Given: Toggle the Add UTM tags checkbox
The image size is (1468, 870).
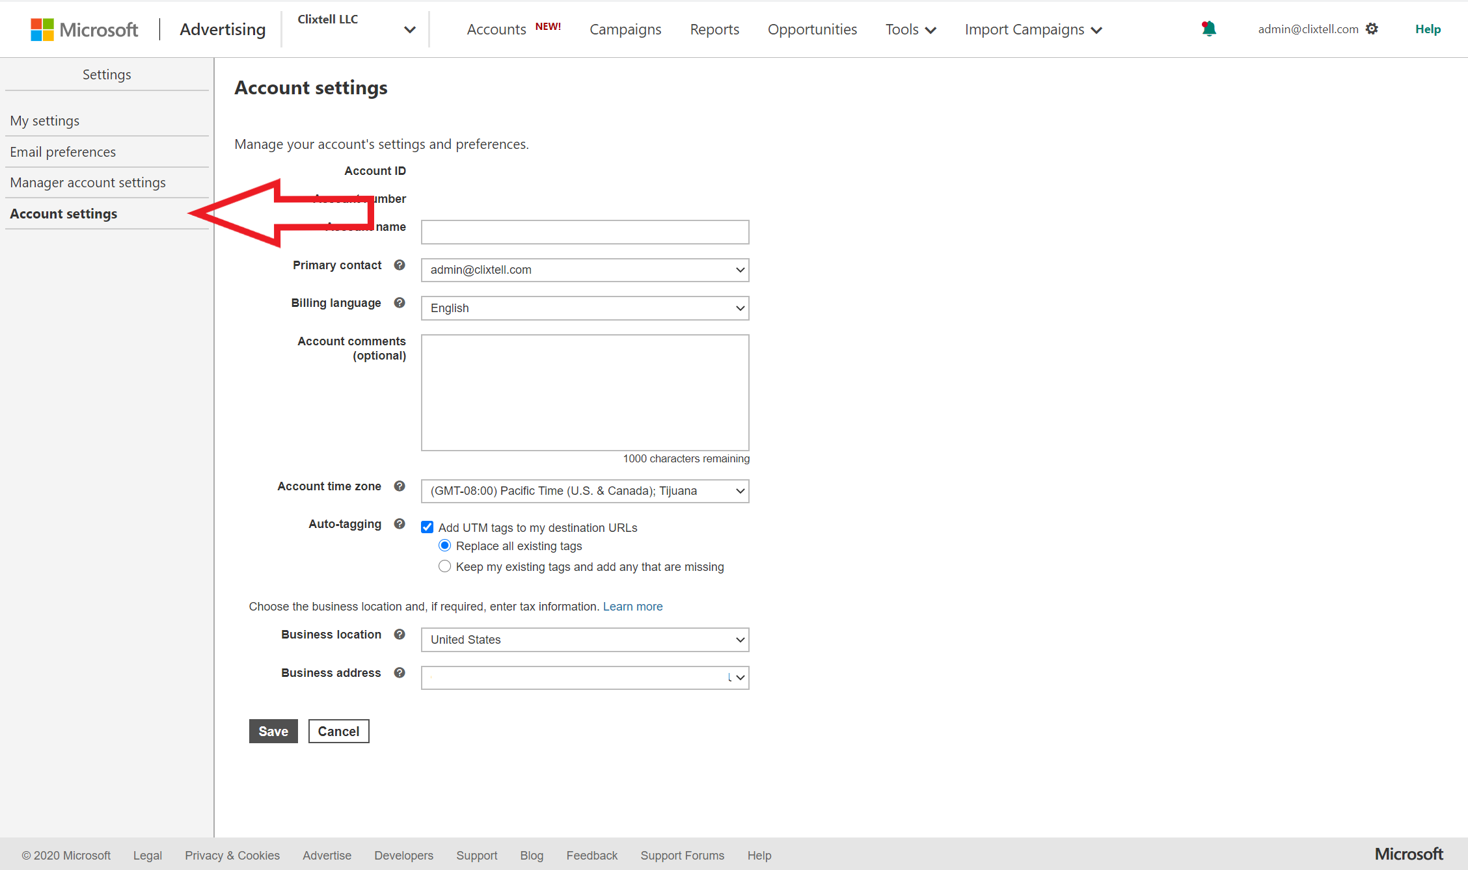Looking at the screenshot, I should [x=427, y=527].
